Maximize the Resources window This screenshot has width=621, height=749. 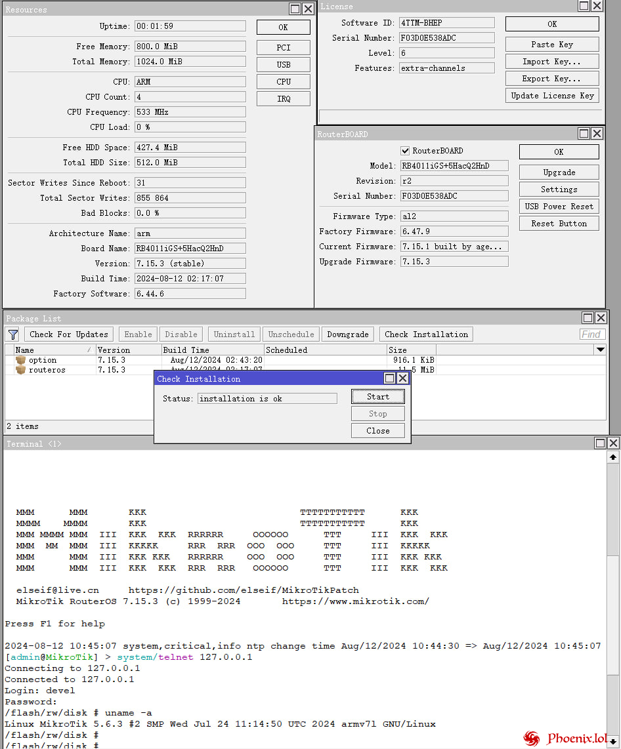295,9
